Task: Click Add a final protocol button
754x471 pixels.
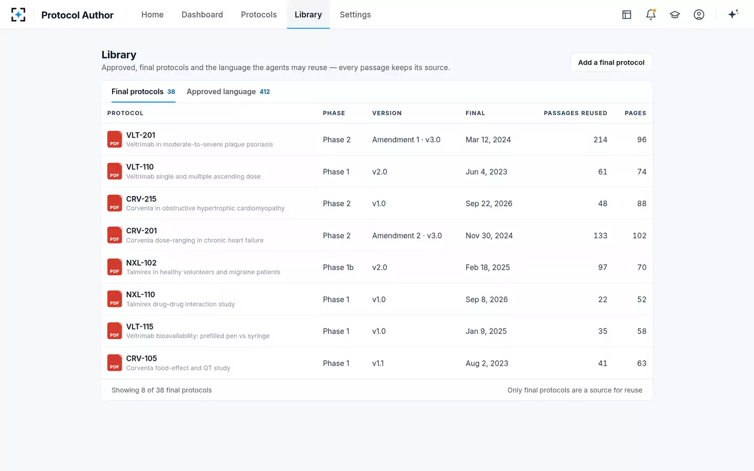Action: 611,62
